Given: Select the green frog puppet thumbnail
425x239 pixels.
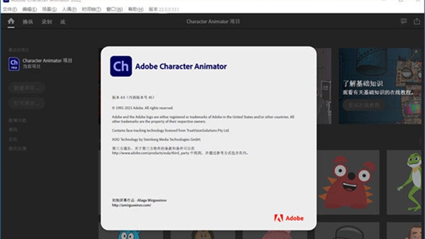Looking at the screenshot, I should (x=404, y=182).
